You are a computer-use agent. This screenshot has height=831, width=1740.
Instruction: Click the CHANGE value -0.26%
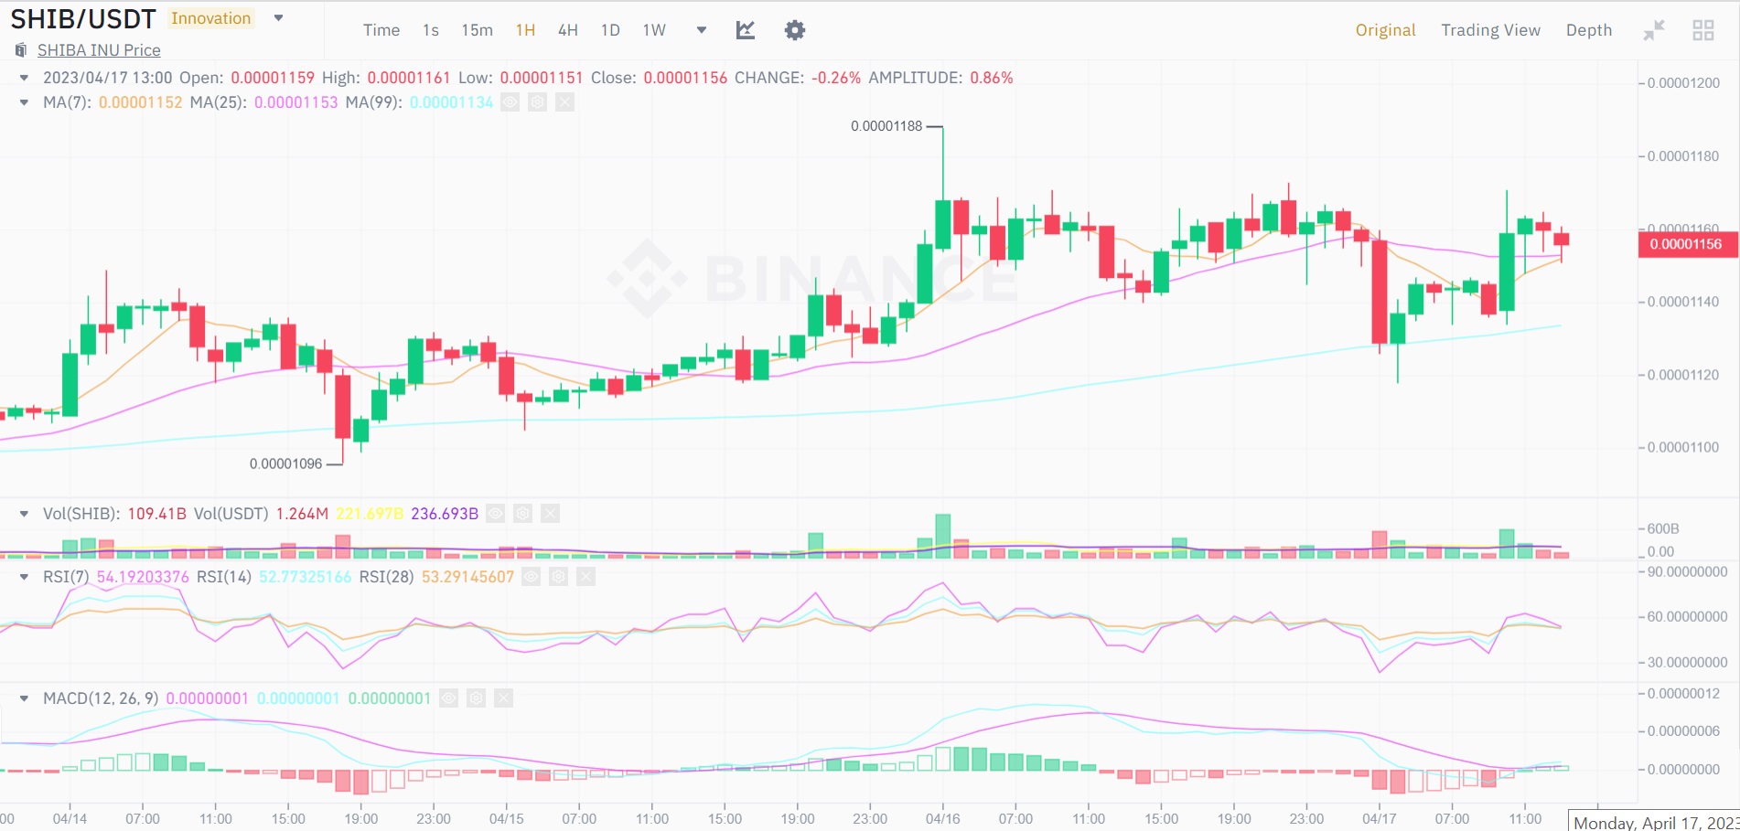(x=836, y=78)
